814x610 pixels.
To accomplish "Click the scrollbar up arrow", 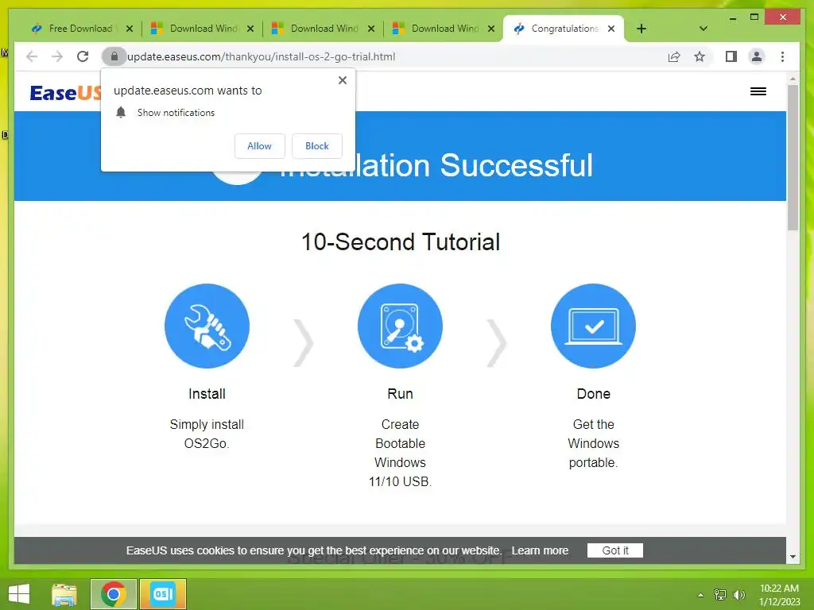I will (x=793, y=79).
